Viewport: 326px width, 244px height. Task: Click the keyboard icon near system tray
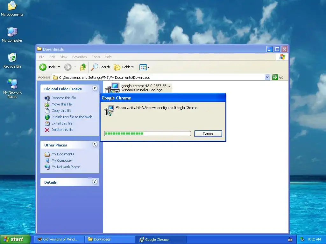(x=290, y=240)
